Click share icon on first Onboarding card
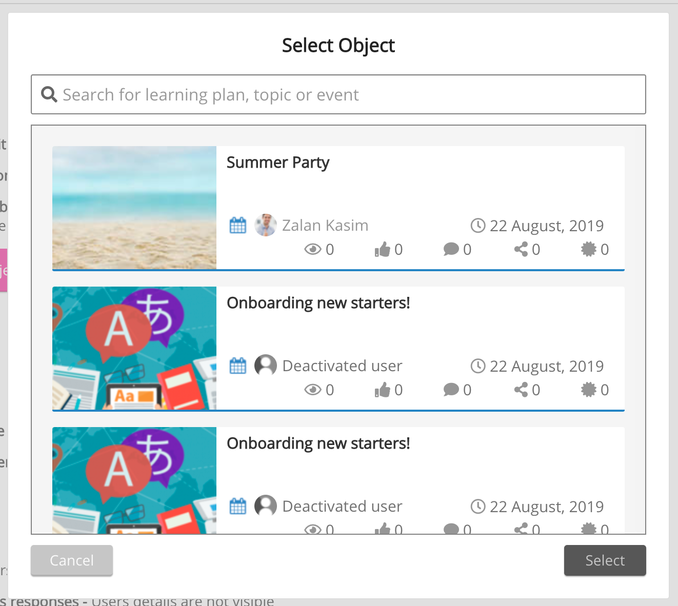The width and height of the screenshot is (678, 606). [521, 390]
